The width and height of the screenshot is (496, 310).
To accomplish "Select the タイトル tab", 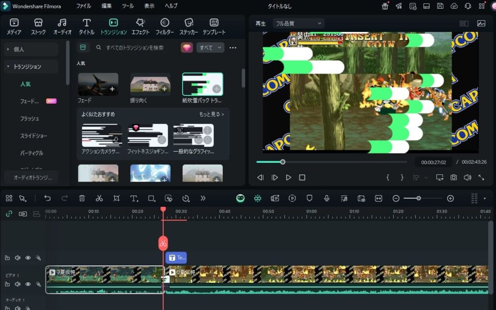I will [x=86, y=26].
